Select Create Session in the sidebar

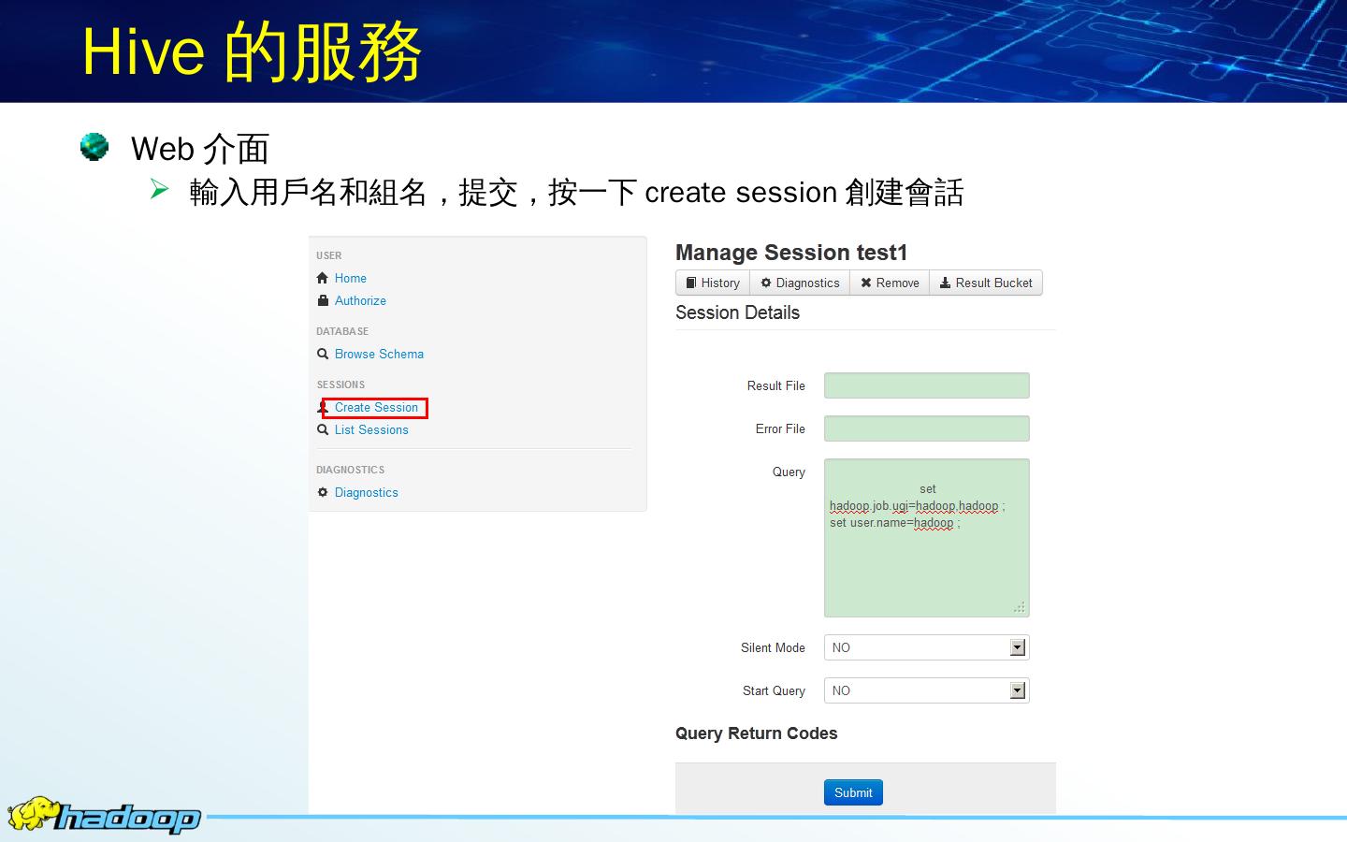pos(376,407)
